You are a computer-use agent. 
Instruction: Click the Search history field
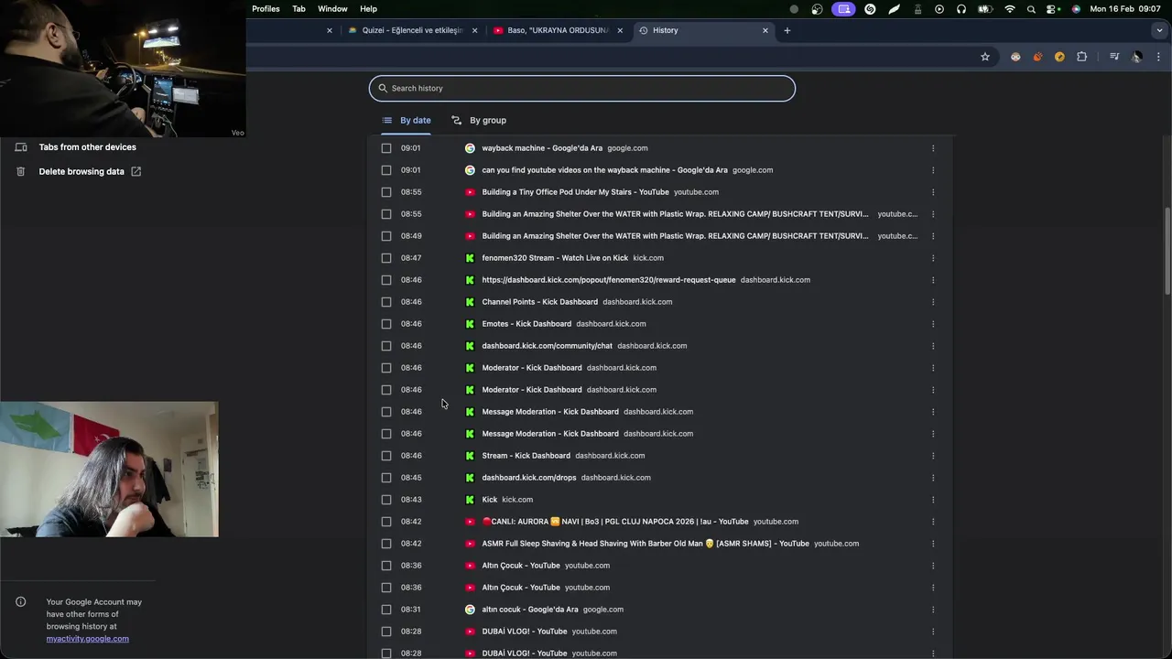[582, 89]
